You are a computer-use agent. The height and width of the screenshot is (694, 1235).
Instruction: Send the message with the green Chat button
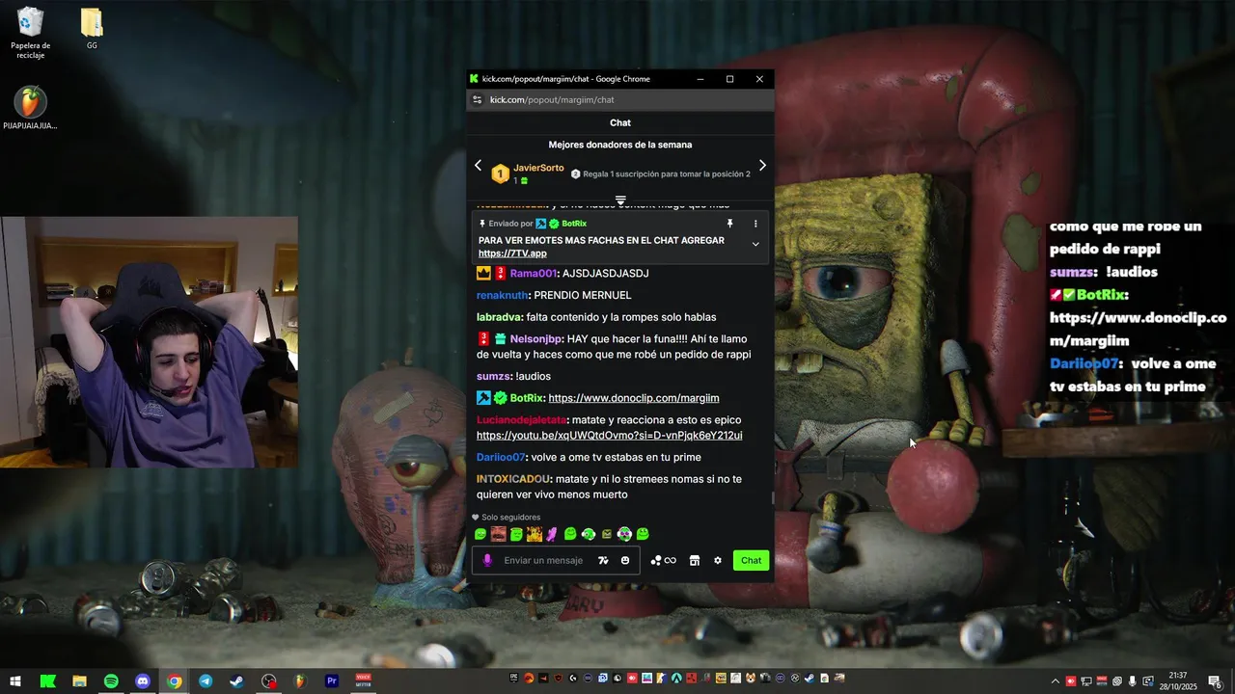[x=751, y=560]
